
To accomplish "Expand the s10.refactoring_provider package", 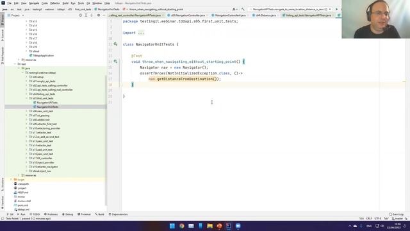I will tap(26, 128).
